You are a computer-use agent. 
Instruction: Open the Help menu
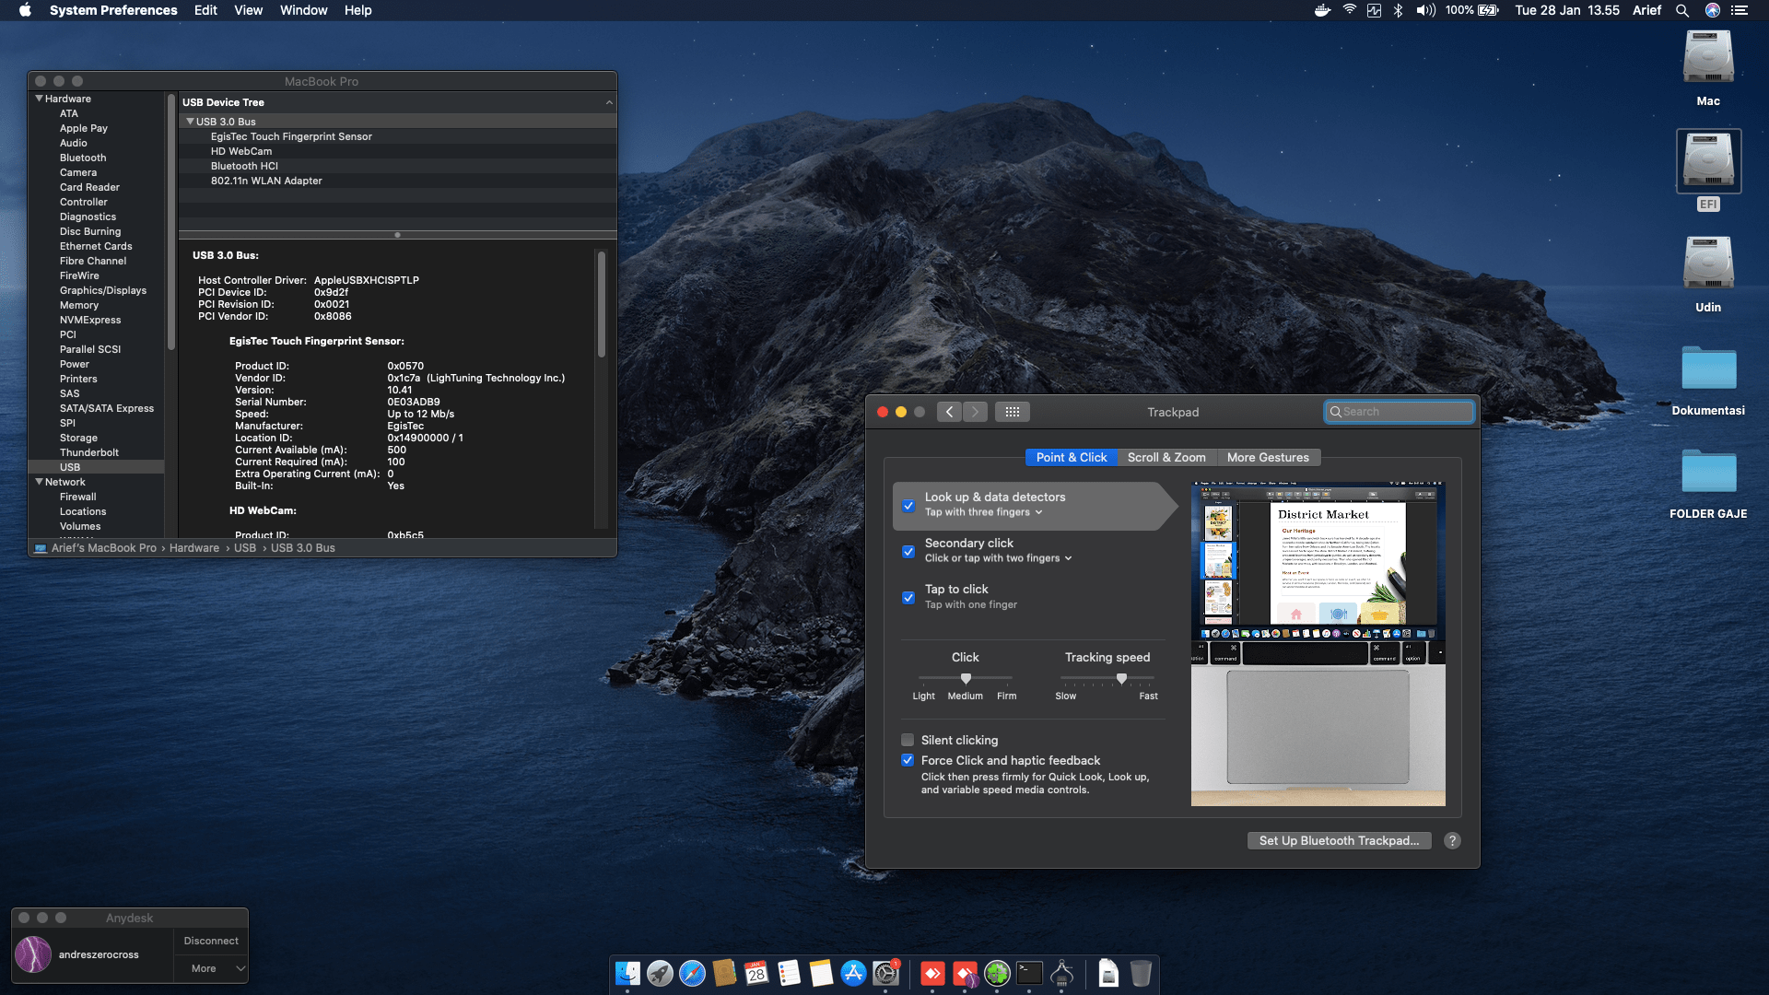[358, 10]
